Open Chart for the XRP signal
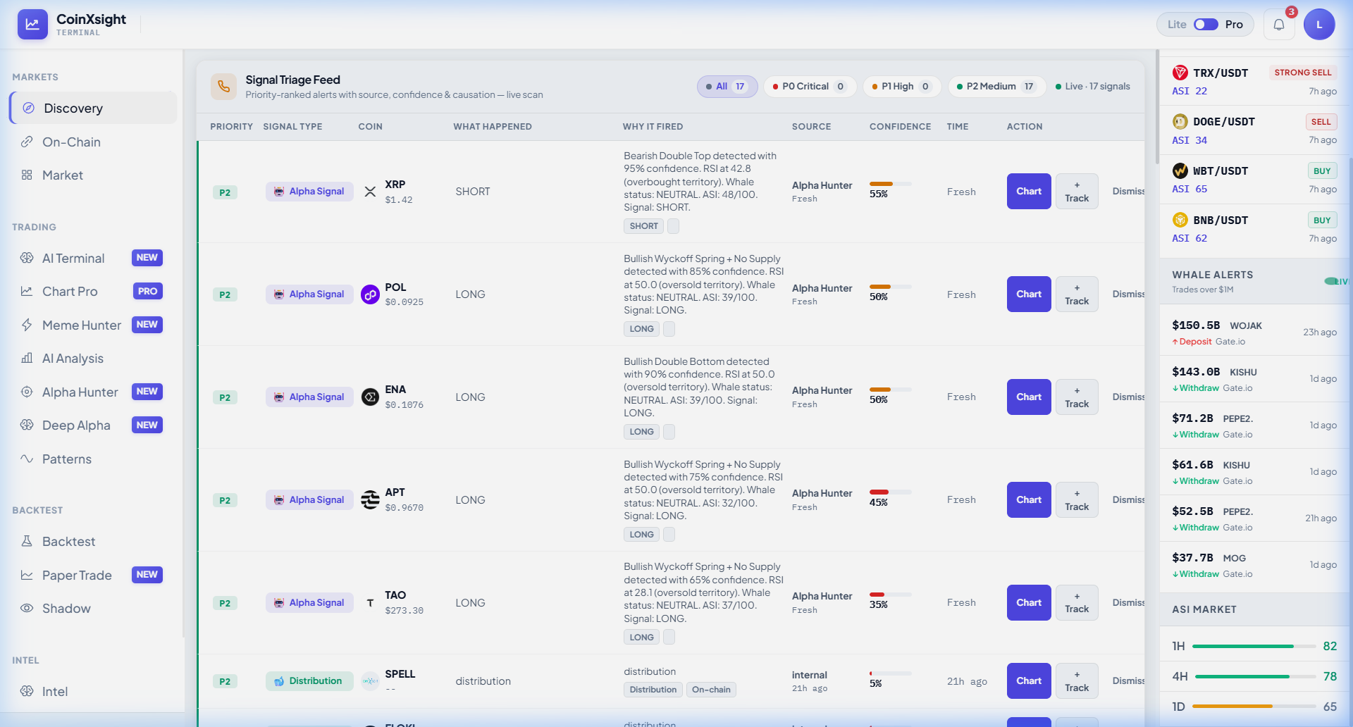The width and height of the screenshot is (1353, 727). (1029, 191)
